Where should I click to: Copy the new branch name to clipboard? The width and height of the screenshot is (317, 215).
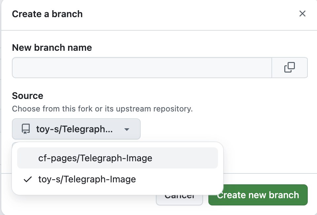[x=290, y=67]
